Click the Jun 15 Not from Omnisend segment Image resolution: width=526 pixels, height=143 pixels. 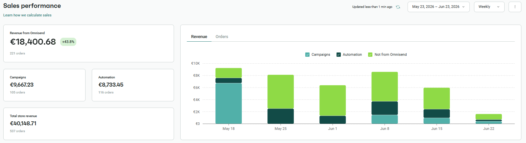pos(437,98)
